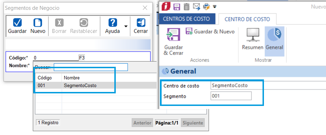
Task: Click the Guardar checkmark icon
Action: point(17,23)
